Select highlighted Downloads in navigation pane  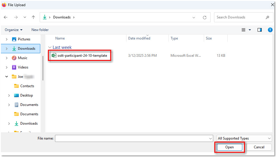pyautogui.click(x=26, y=49)
